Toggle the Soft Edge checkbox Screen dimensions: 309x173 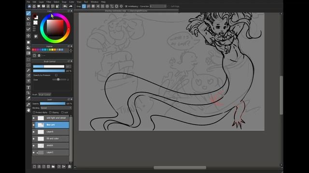click(x=169, y=6)
